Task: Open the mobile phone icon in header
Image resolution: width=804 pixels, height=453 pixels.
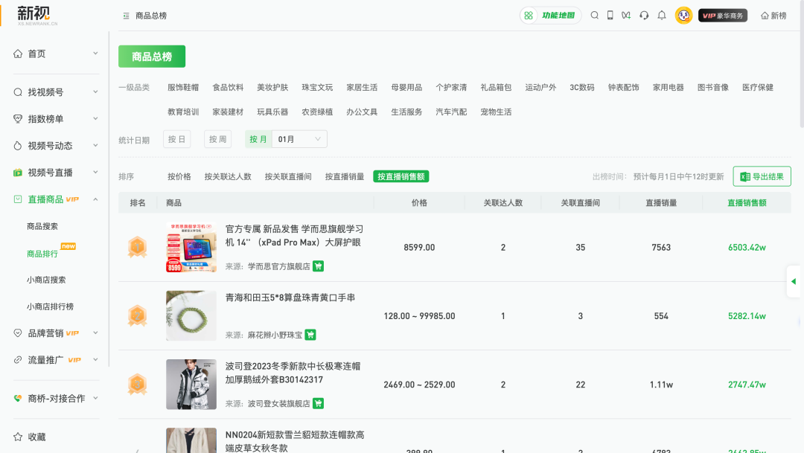Action: (x=610, y=16)
